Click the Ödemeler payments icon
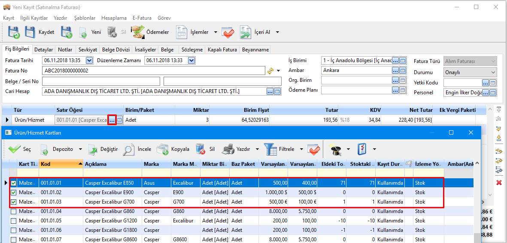This screenshot has height=243, width=507. pos(138,32)
